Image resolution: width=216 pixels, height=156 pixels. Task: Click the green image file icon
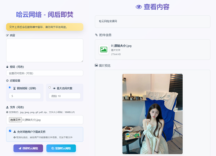(104, 50)
